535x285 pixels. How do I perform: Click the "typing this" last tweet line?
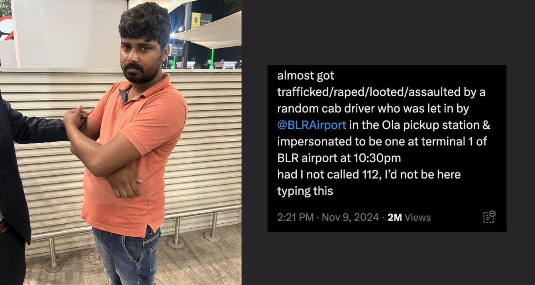point(305,191)
